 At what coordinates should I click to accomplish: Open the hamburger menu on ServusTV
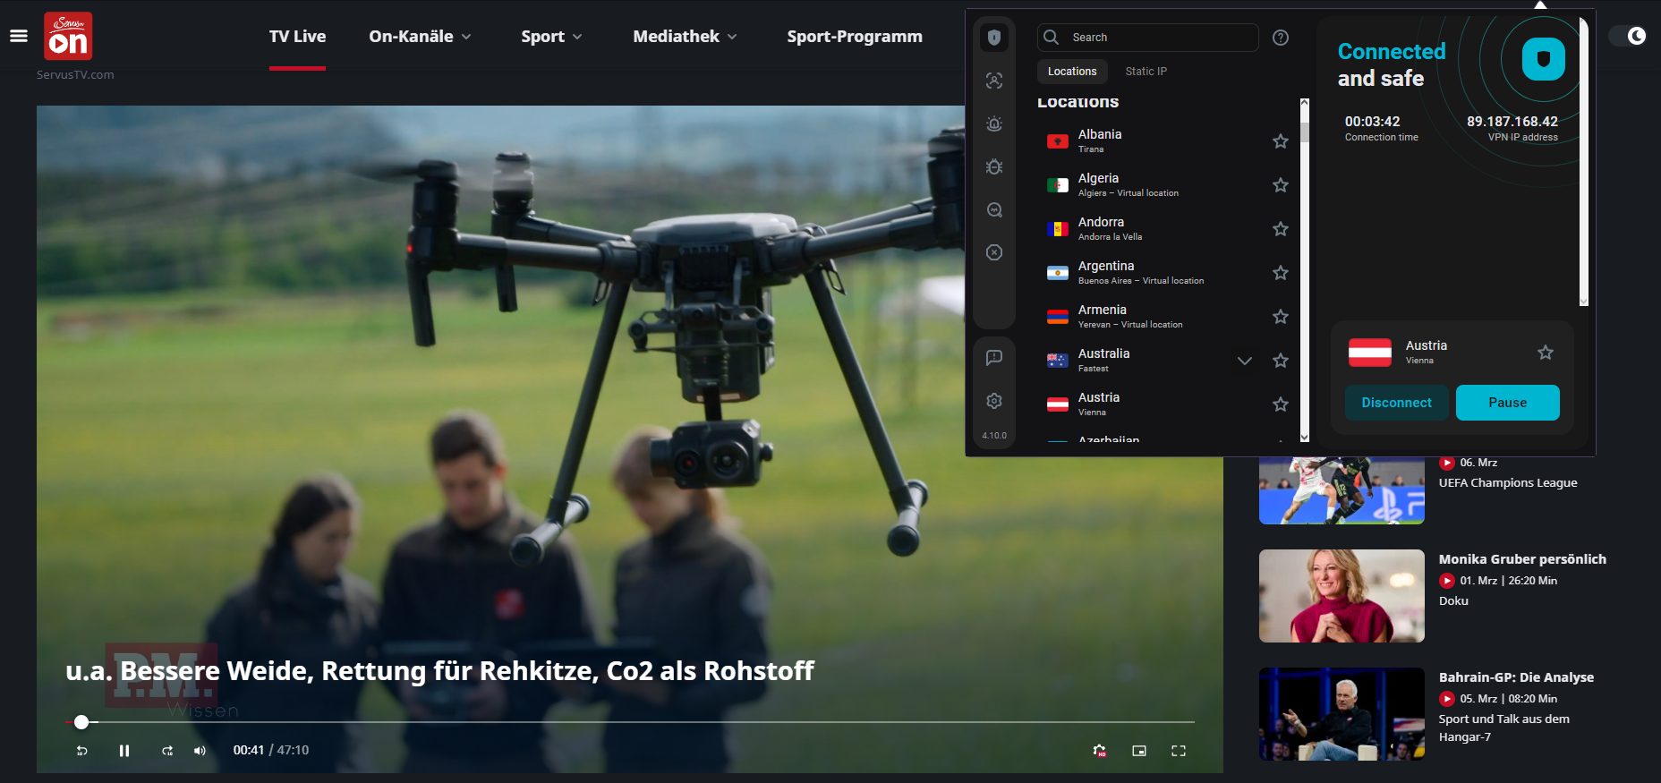click(19, 36)
